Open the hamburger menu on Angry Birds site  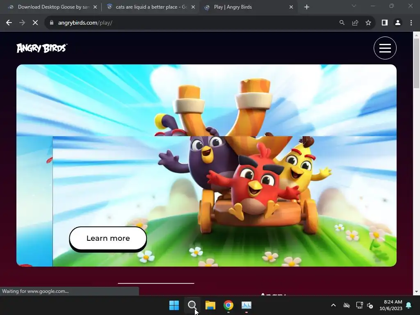click(x=385, y=48)
